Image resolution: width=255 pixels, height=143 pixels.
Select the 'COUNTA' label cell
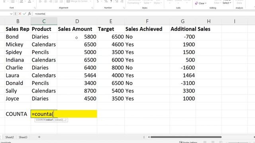18,114
